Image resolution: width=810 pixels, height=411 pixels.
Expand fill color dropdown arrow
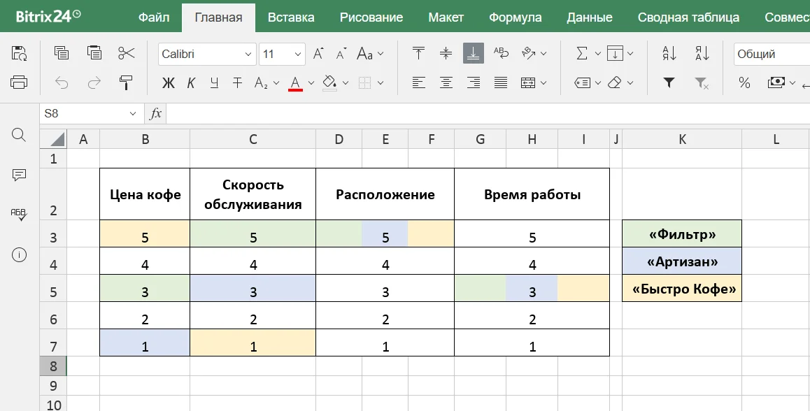pos(345,82)
